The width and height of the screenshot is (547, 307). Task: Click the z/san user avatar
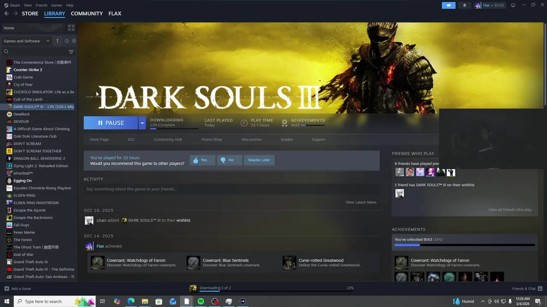[89, 220]
